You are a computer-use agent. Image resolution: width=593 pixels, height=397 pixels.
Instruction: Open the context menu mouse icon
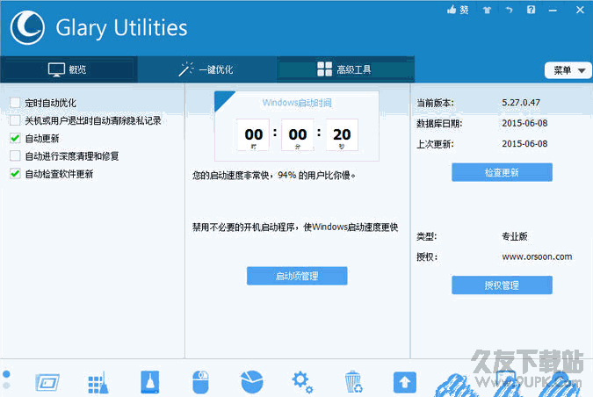tap(200, 382)
